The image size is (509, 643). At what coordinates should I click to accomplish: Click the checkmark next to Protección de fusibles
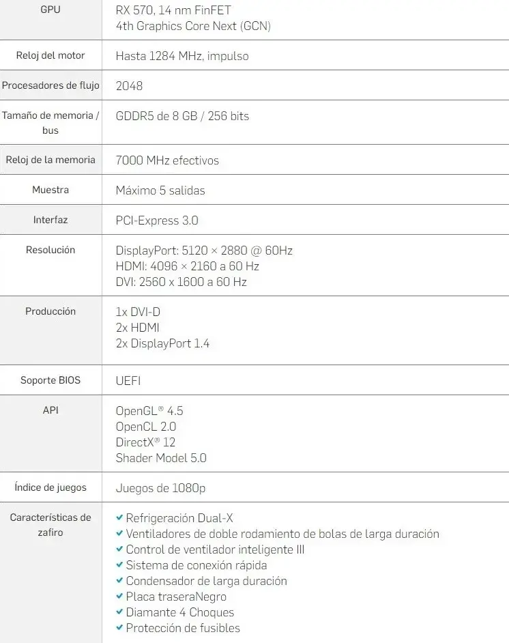(x=119, y=627)
